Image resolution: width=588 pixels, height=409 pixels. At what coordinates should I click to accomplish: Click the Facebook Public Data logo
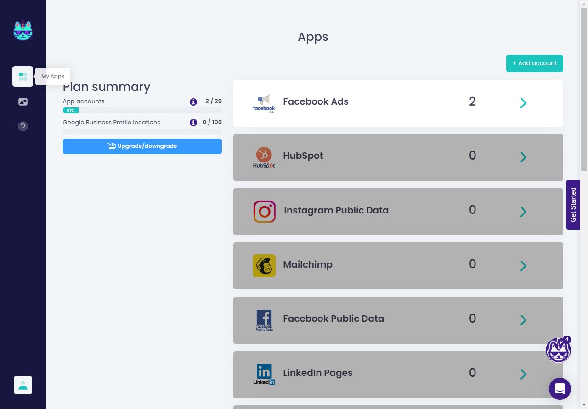coord(264,320)
